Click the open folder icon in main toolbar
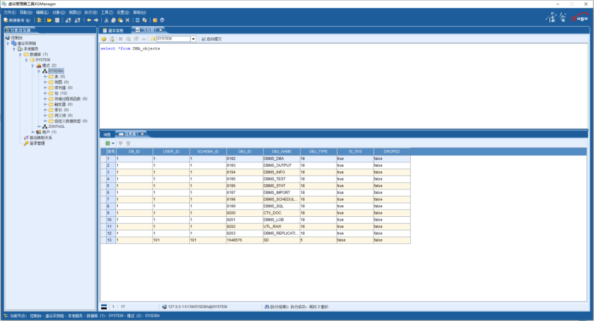This screenshot has height=321, width=594. tap(50, 20)
